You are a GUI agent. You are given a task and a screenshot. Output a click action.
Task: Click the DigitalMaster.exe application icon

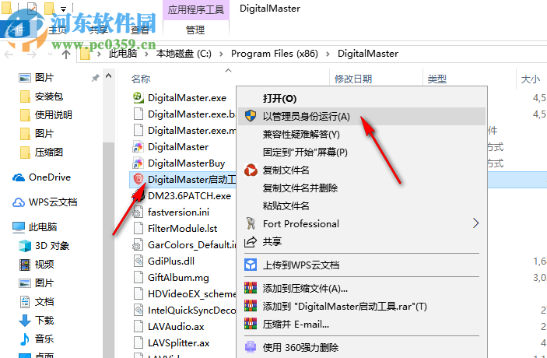point(139,98)
